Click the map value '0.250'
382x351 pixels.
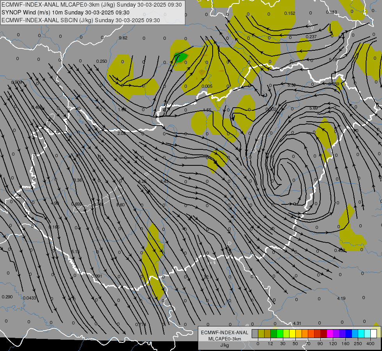click(101, 61)
